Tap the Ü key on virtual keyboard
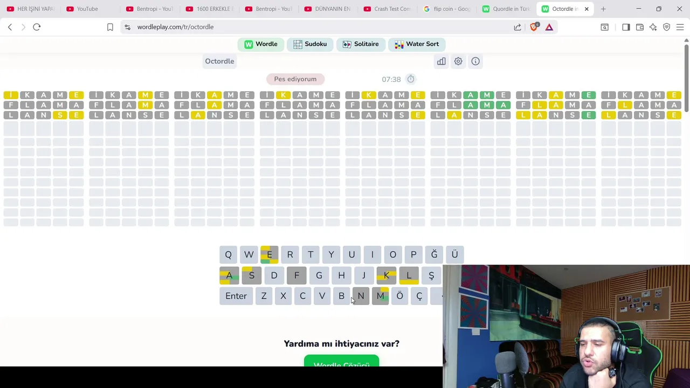This screenshot has height=388, width=690. (454, 254)
